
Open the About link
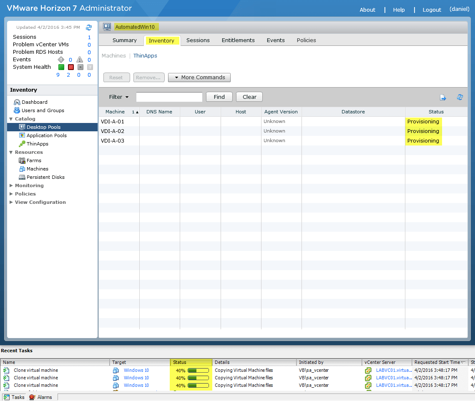click(367, 10)
